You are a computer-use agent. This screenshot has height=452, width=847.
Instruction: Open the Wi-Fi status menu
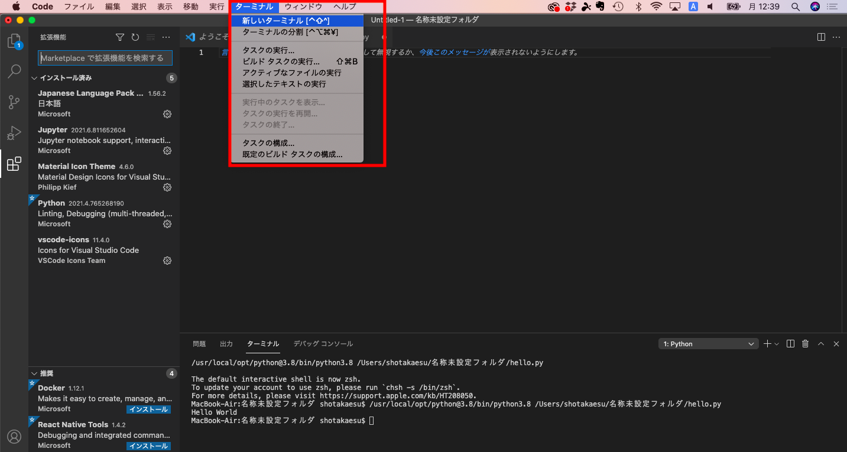pyautogui.click(x=656, y=6)
